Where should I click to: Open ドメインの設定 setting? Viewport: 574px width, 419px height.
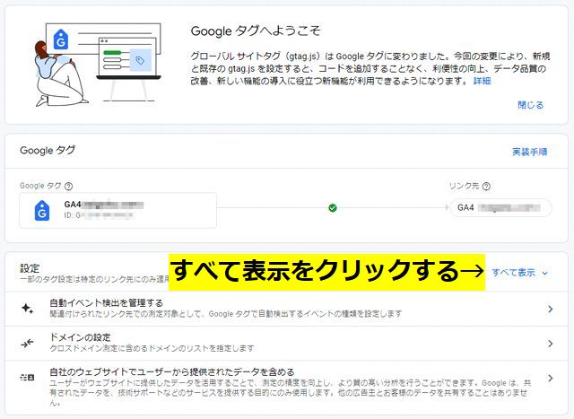pyautogui.click(x=286, y=343)
